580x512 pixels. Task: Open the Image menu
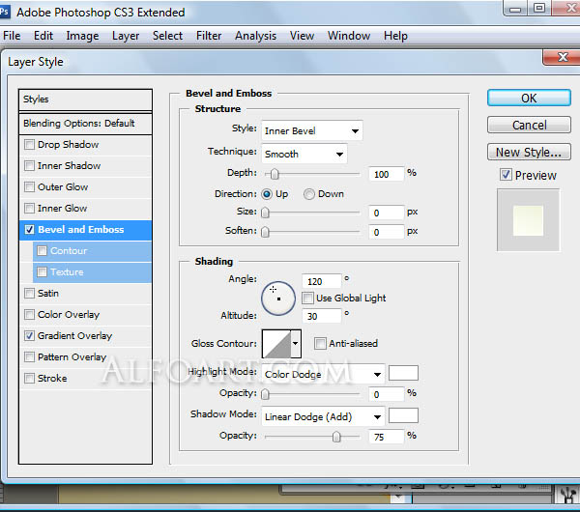point(82,36)
